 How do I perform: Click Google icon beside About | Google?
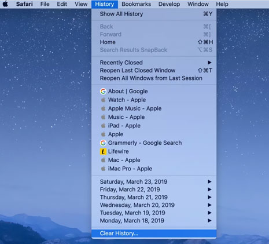coord(103,92)
